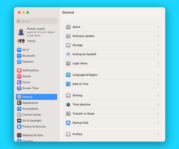
Task: Click the Startup Disk icon
Action: click(x=68, y=123)
